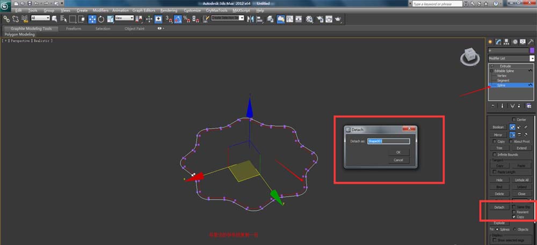The image size is (537, 245).
Task: Open the Align tool icon
Action: pyautogui.click(x=259, y=19)
